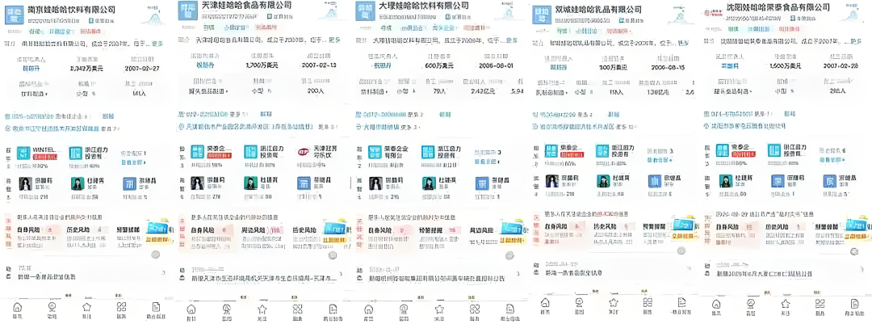The width and height of the screenshot is (872, 324).
Task: Tap star icon in 天津娃哈哈食品 bottom bar
Action: (262, 309)
